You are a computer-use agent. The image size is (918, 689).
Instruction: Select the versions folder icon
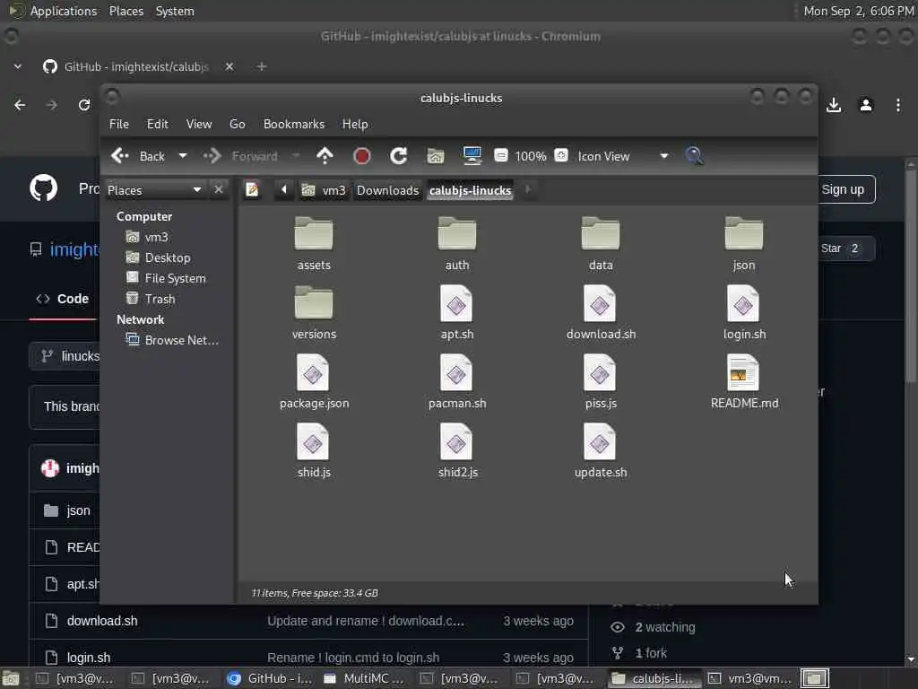tap(314, 303)
